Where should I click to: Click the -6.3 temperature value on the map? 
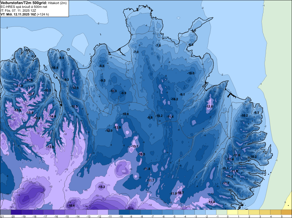[257, 112]
